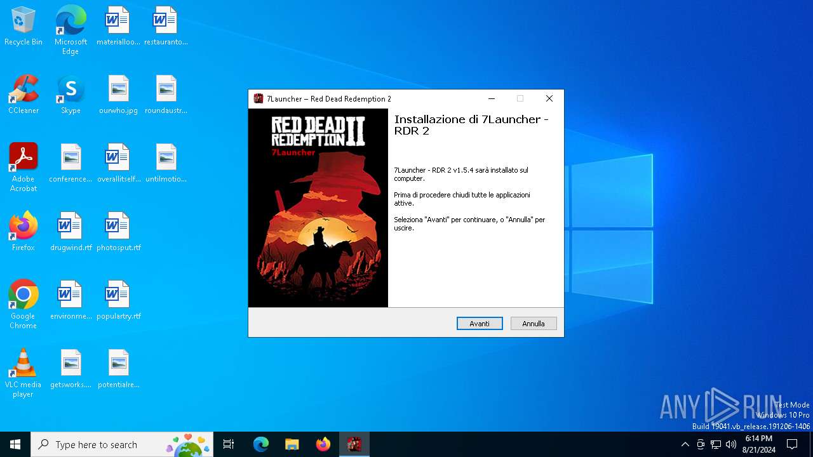Select the overallitself... Word document
This screenshot has height=457, width=813.
point(118,164)
